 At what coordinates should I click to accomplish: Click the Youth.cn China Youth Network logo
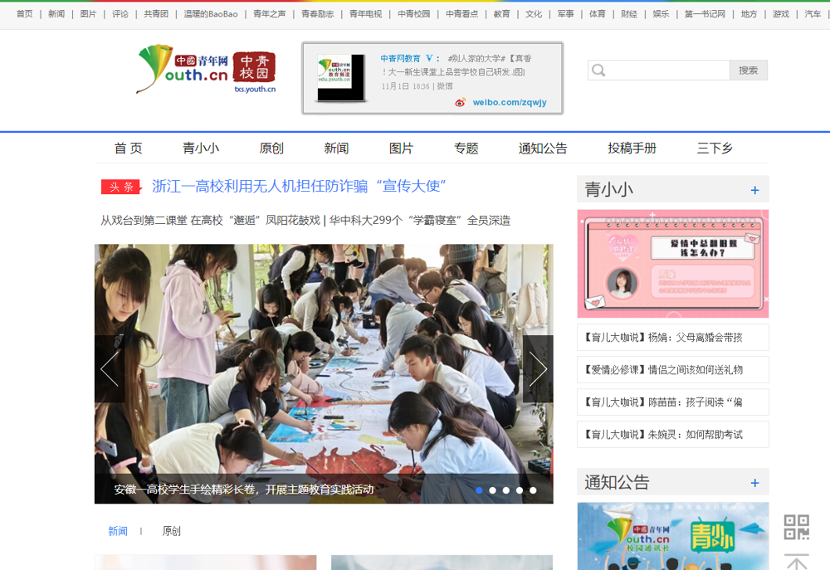(x=183, y=68)
